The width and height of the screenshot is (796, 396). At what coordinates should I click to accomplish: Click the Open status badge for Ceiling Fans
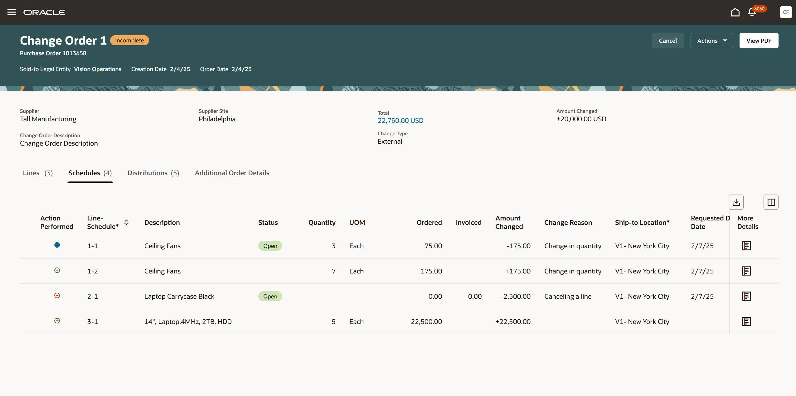tap(270, 246)
